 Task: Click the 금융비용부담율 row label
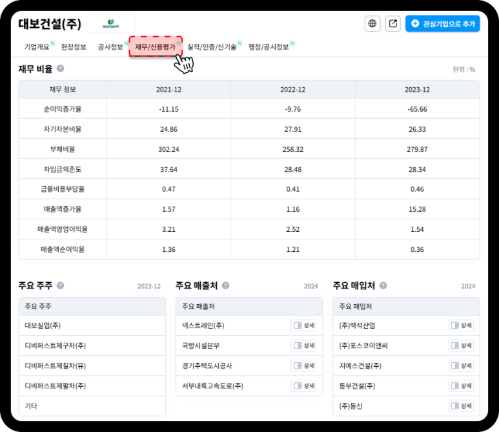pyautogui.click(x=63, y=189)
